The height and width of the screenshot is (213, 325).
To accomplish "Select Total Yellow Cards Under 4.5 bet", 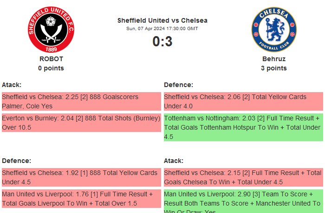I will 81,177.
